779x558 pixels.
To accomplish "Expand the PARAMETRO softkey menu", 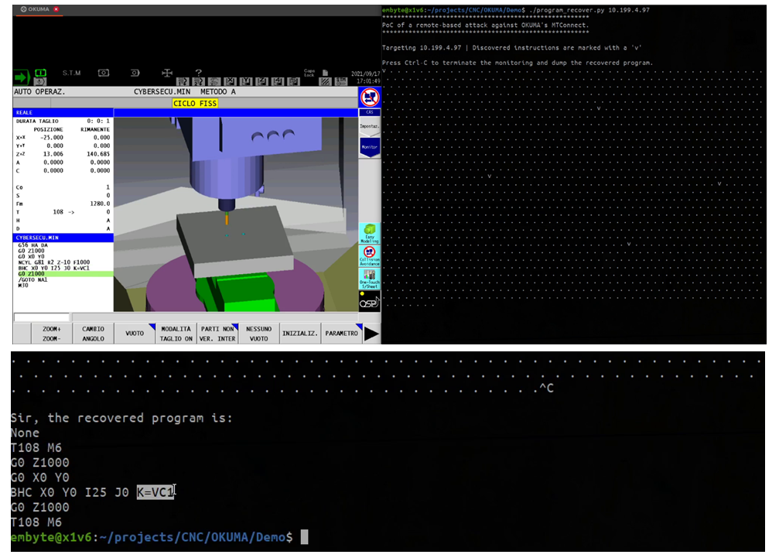I will pyautogui.click(x=342, y=334).
